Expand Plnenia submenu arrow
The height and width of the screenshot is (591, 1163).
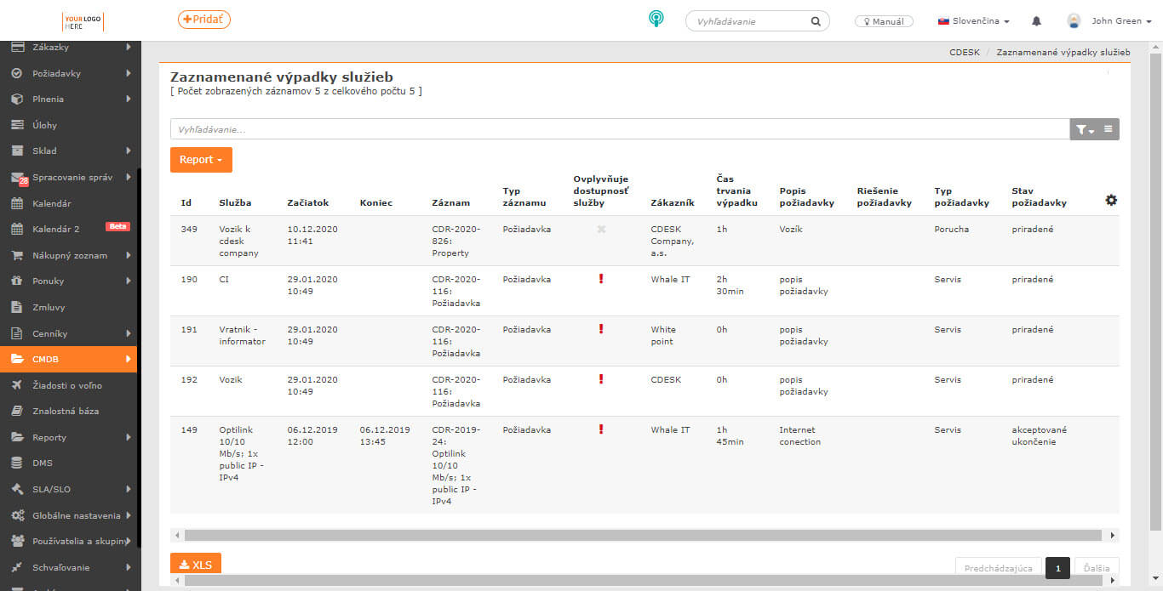(129, 99)
